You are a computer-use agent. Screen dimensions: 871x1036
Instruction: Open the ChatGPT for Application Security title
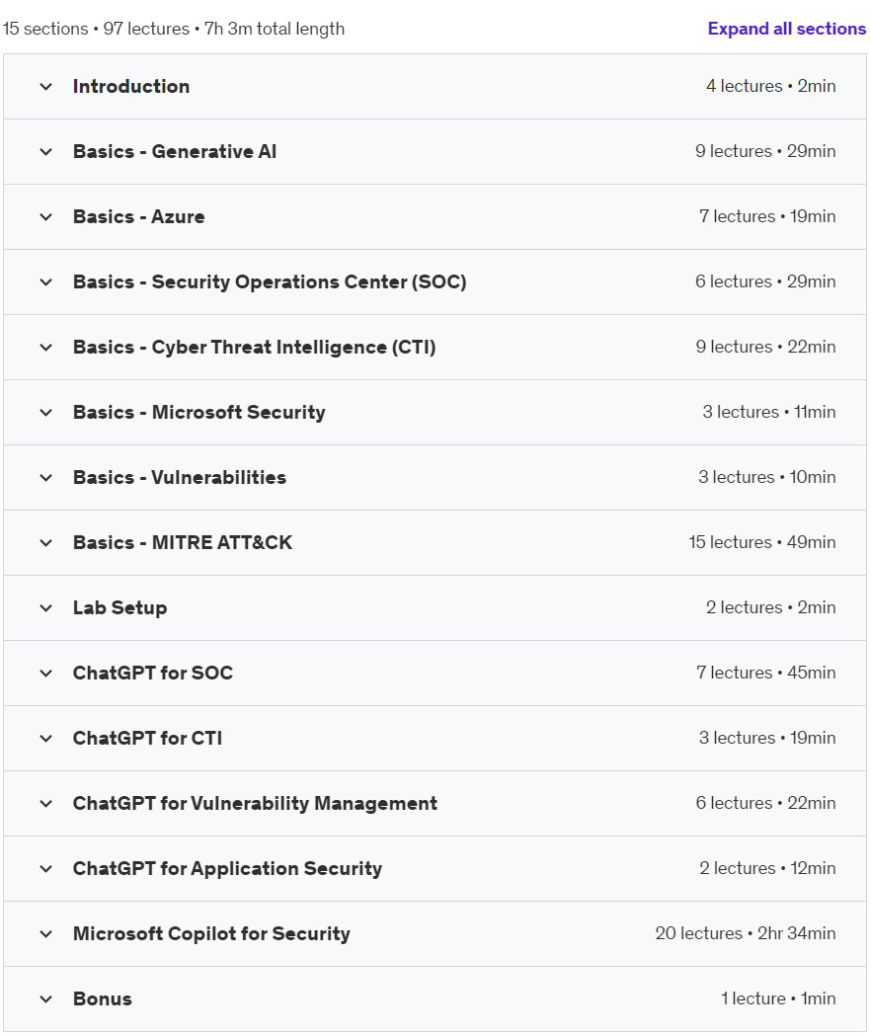click(x=227, y=869)
